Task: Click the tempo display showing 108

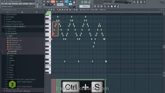Action: tap(60, 5)
